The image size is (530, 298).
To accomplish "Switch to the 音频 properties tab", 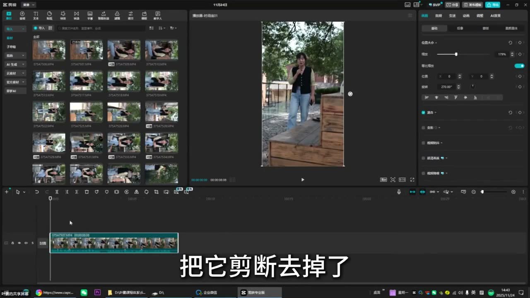I will coord(438,16).
